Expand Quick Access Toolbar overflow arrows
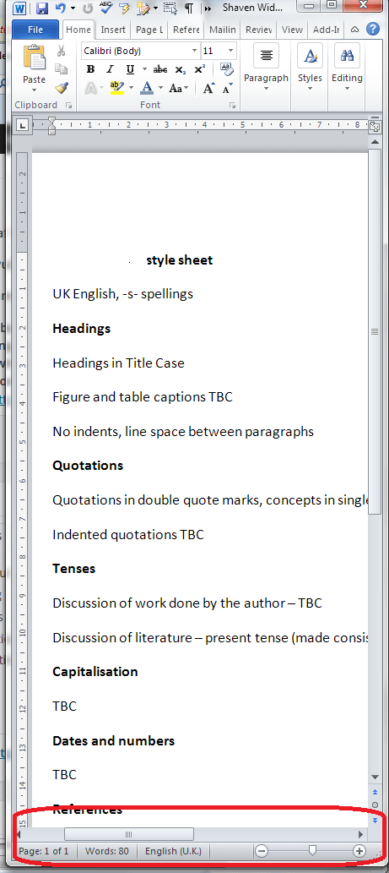Image resolution: width=389 pixels, height=873 pixels. [x=208, y=9]
